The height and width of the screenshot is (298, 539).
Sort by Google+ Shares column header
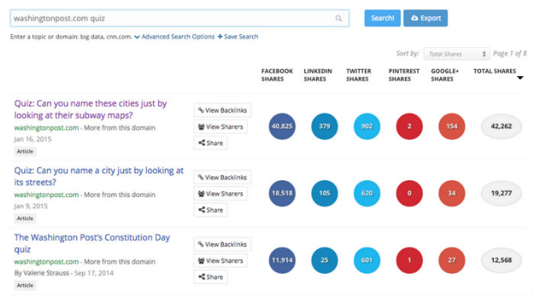(445, 74)
